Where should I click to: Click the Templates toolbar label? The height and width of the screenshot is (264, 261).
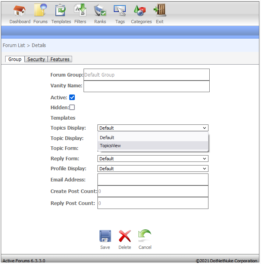[61, 22]
